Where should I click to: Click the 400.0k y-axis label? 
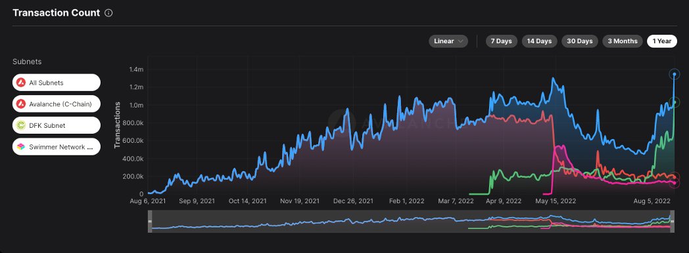133,159
